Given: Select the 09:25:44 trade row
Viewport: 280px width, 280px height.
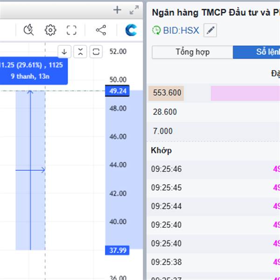Looking at the screenshot, I should (x=213, y=206).
